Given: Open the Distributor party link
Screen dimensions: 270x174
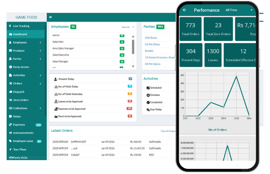Looking at the screenshot, I should 151,38.
